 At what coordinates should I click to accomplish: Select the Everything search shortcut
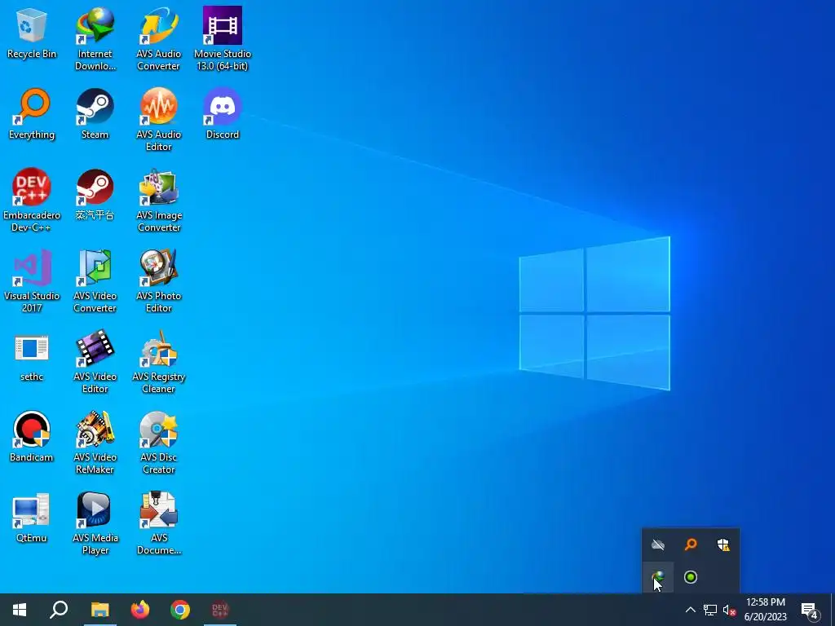click(x=32, y=114)
